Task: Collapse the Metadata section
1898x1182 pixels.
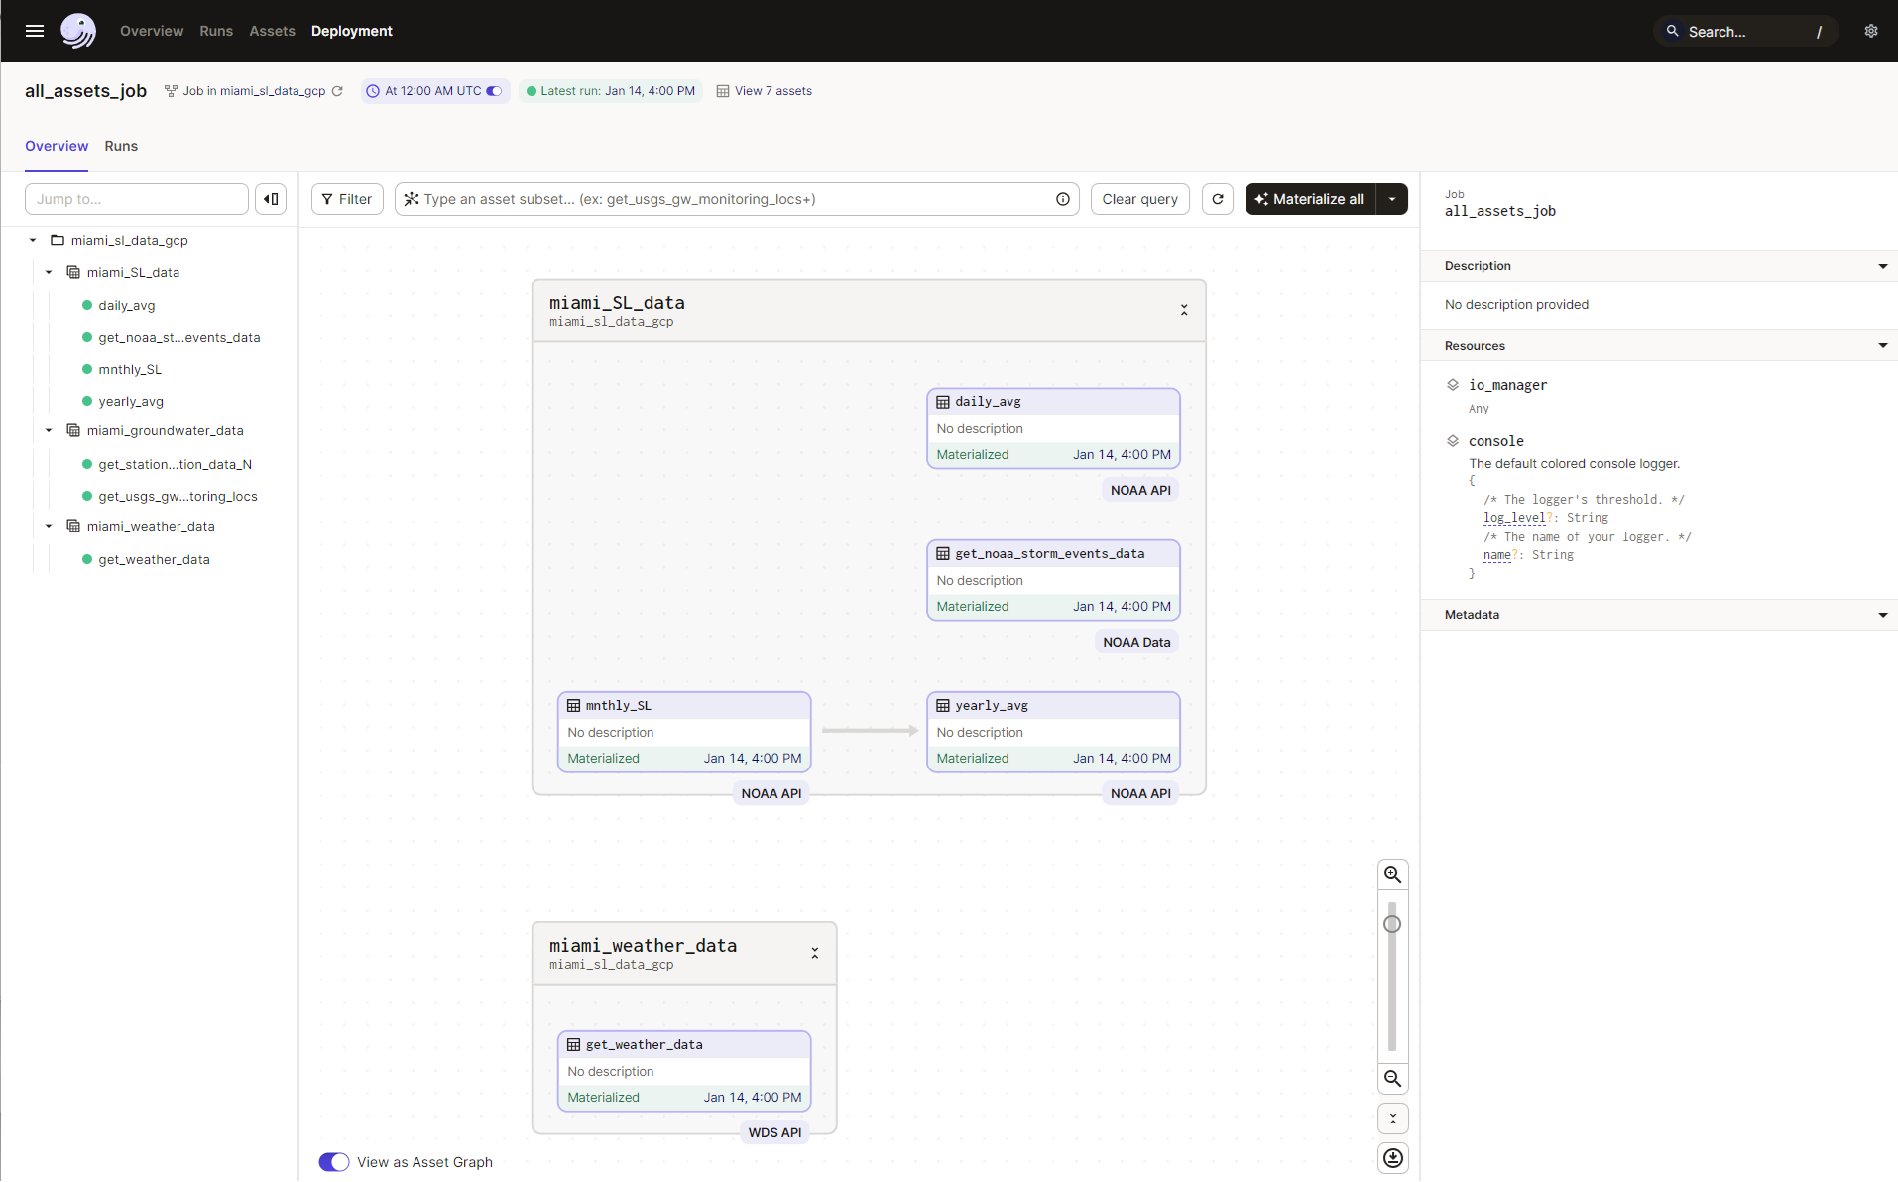Action: tap(1882, 615)
